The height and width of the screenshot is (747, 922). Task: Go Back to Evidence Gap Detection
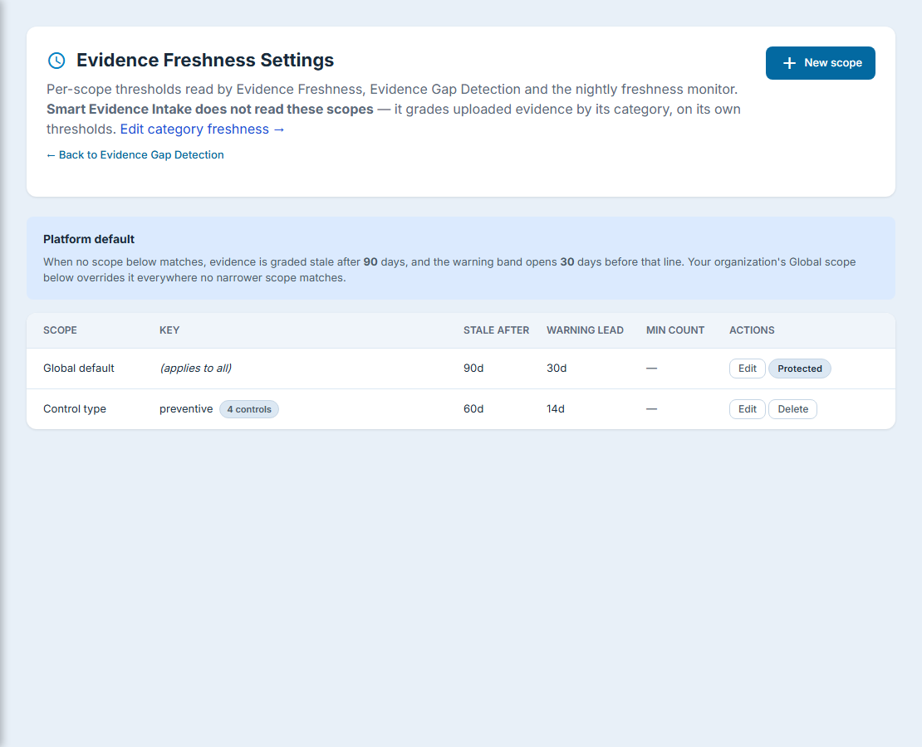[x=135, y=154]
